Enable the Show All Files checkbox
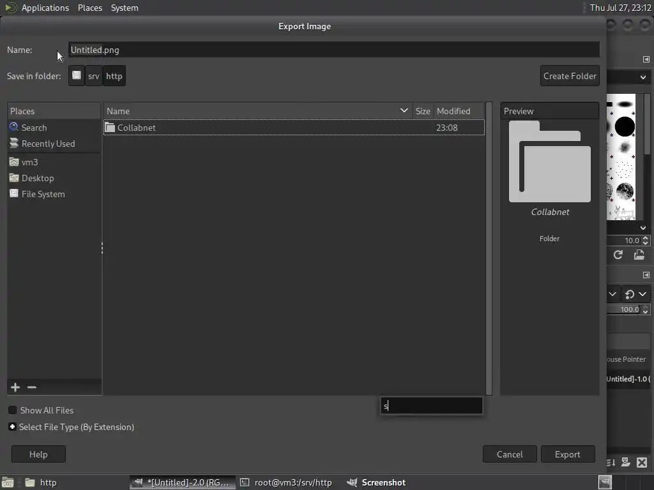Screen dimensions: 654x490 [13, 410]
